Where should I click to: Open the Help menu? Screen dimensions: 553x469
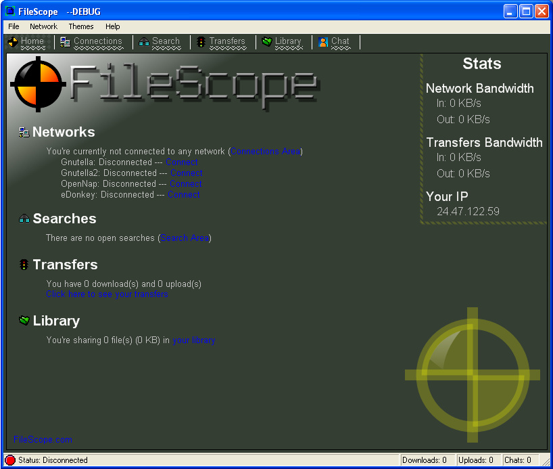[112, 26]
